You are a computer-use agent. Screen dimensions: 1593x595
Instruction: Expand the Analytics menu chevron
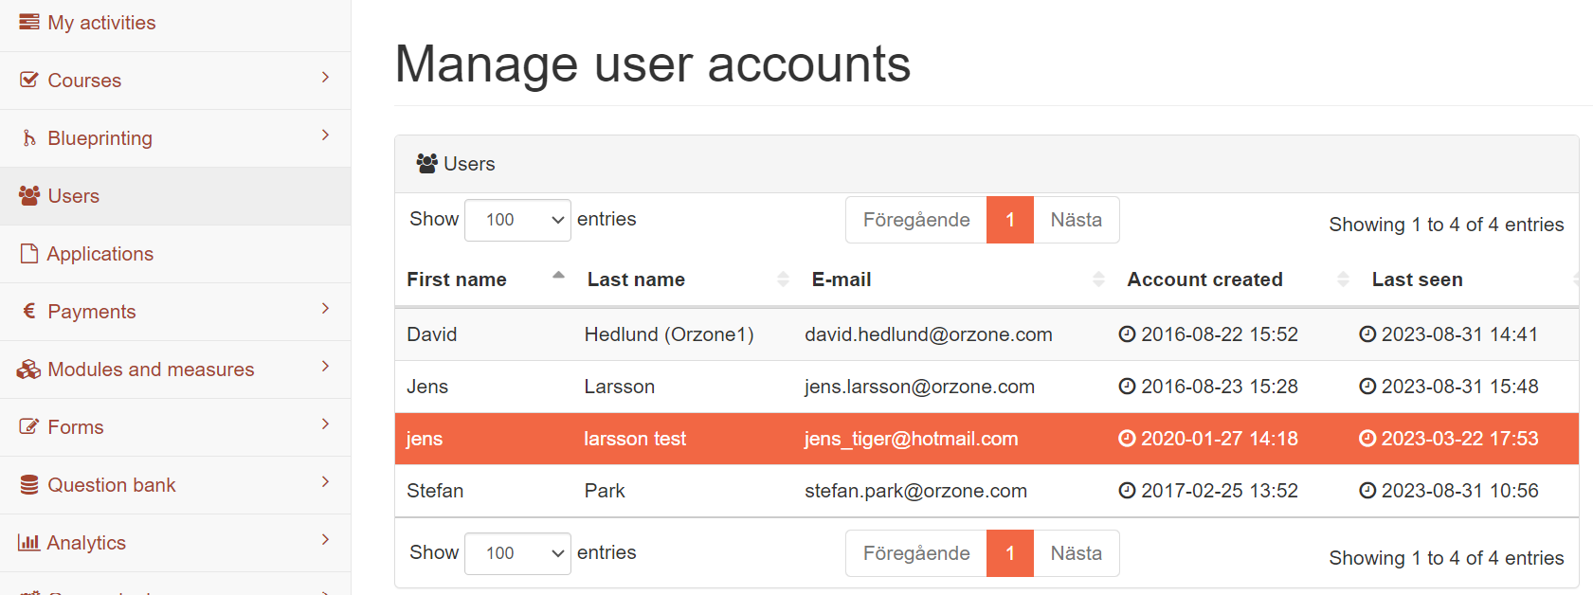coord(325,539)
